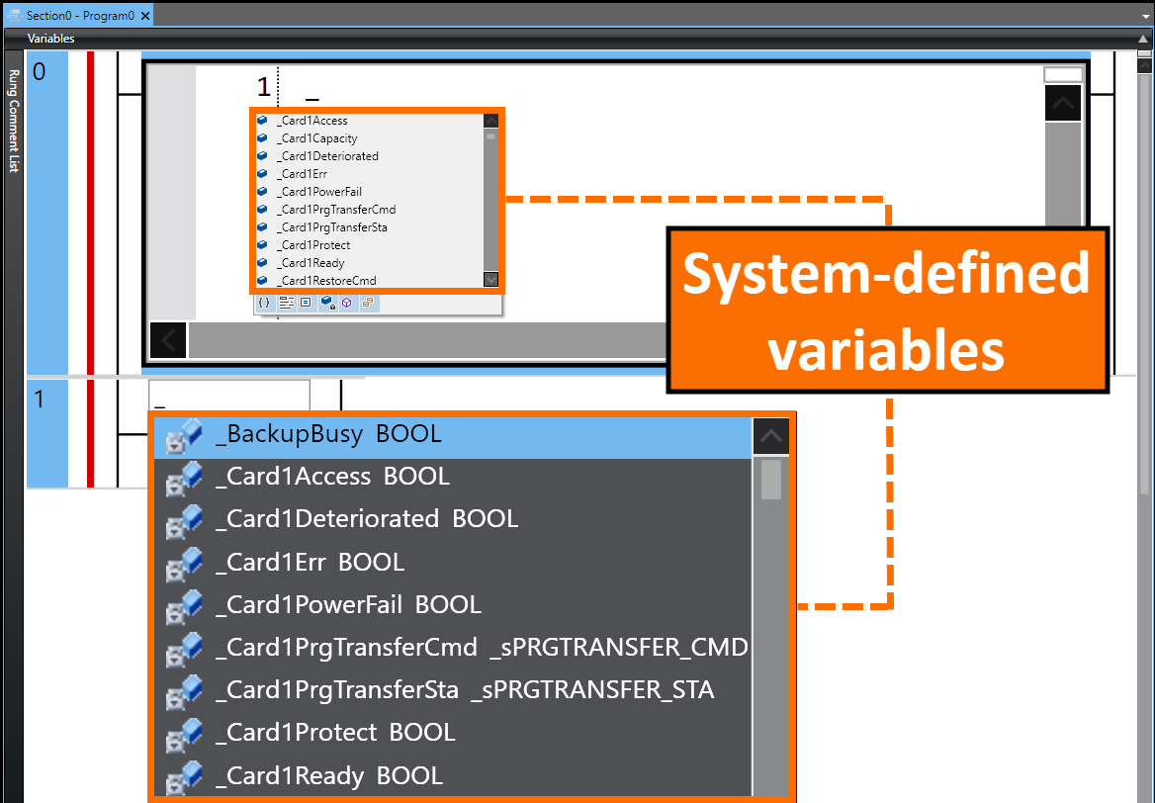Select the purple structure data type filter icon

(x=346, y=303)
